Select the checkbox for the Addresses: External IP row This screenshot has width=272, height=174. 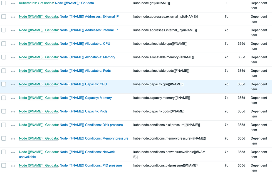click(x=4, y=16)
